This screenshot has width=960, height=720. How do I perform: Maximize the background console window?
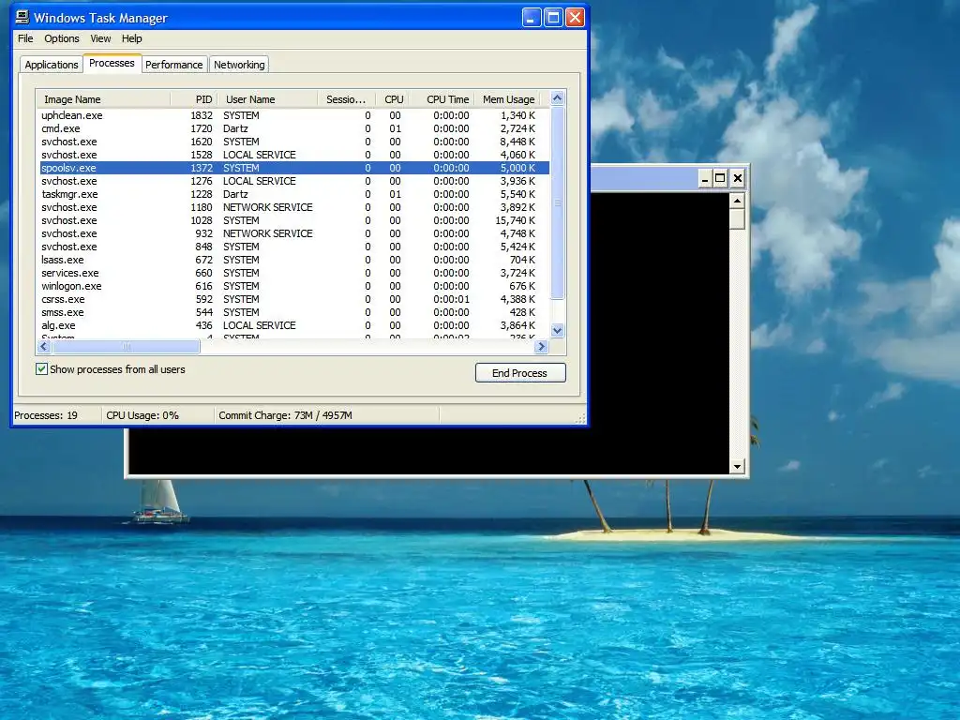point(721,179)
